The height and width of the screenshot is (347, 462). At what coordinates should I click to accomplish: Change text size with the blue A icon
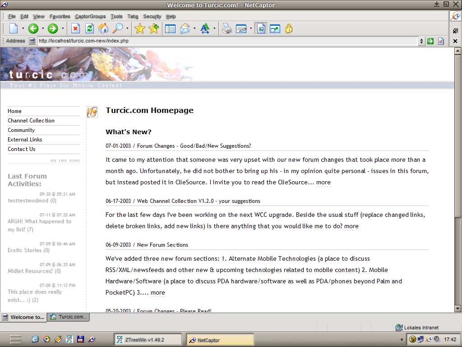pyautogui.click(x=205, y=28)
